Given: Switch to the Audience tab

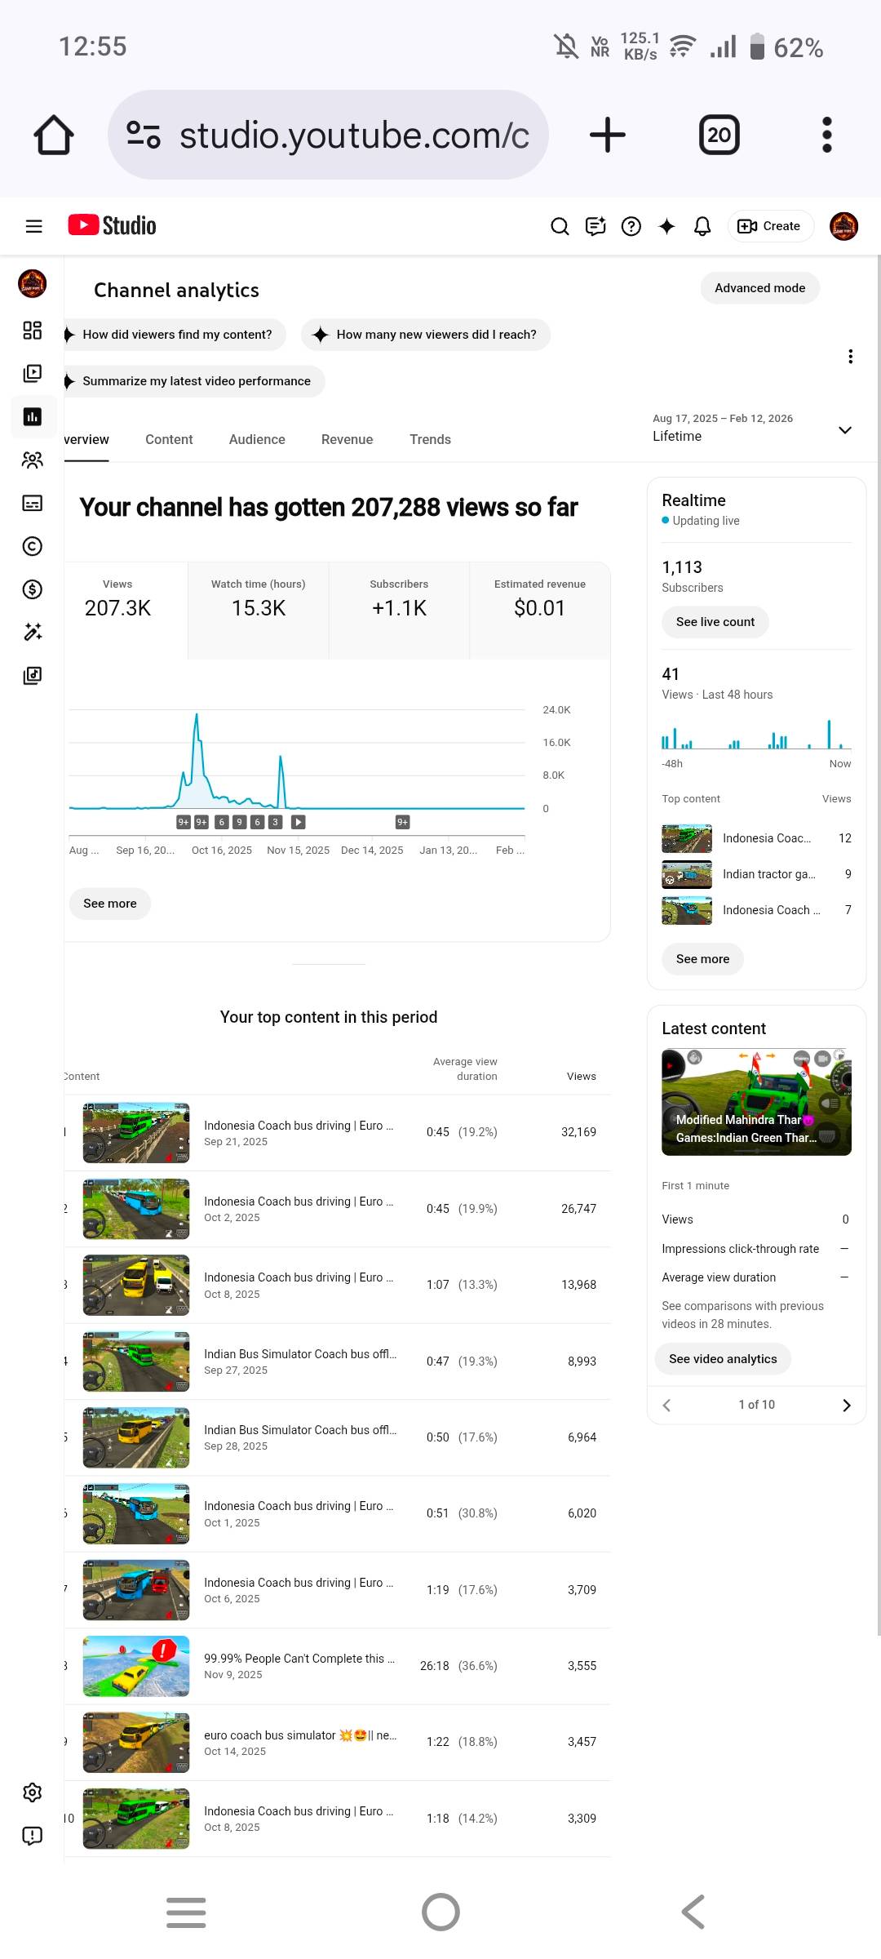Looking at the screenshot, I should click(x=257, y=439).
